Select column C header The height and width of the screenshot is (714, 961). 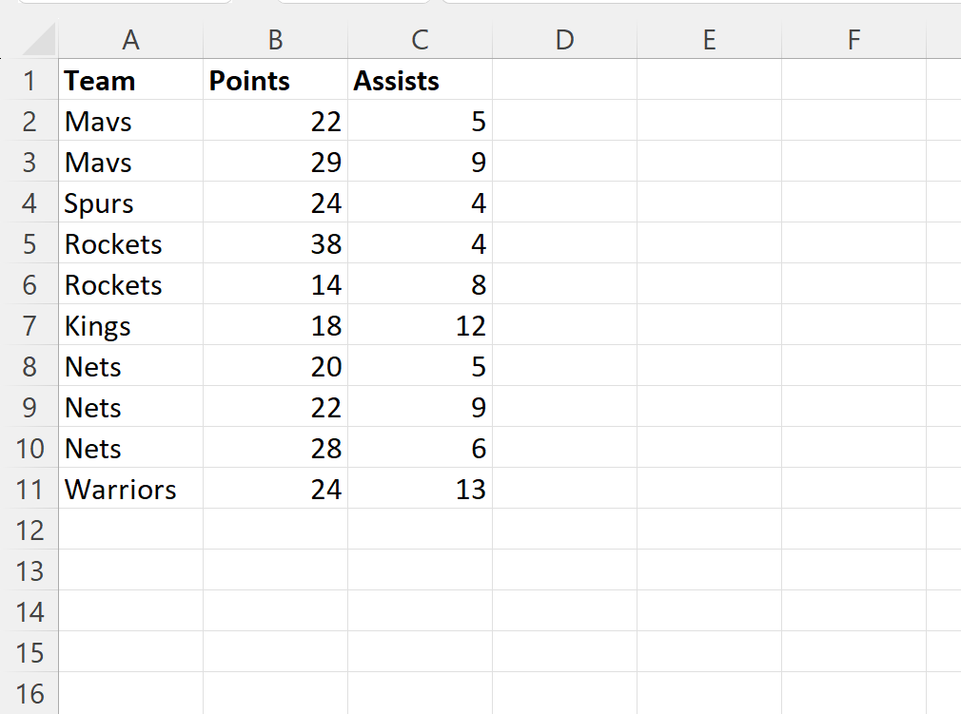point(420,41)
